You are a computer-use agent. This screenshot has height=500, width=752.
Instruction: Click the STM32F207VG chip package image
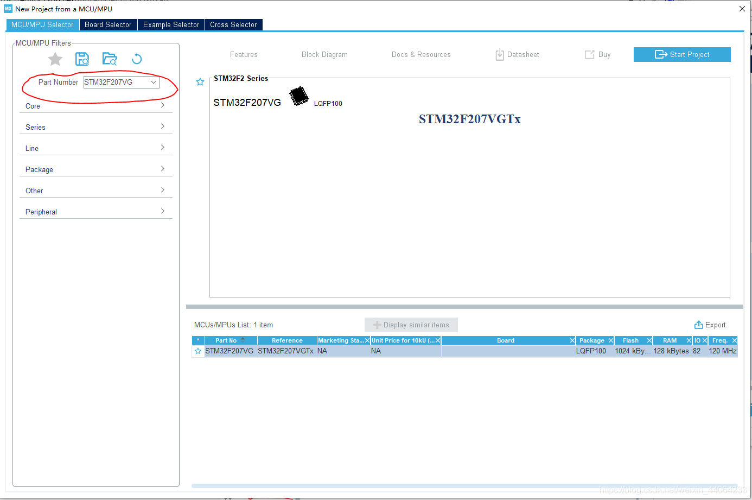298,96
